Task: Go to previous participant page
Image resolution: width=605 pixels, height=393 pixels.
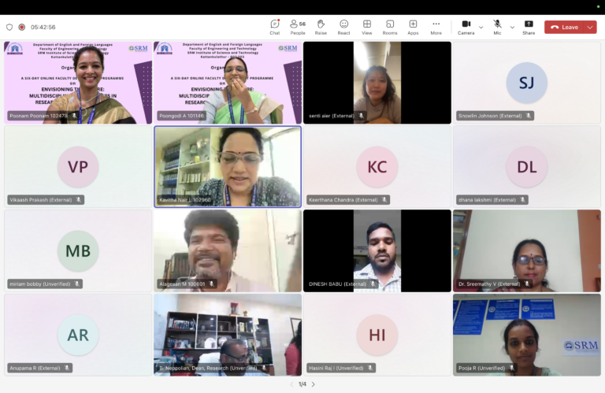Action: [291, 384]
